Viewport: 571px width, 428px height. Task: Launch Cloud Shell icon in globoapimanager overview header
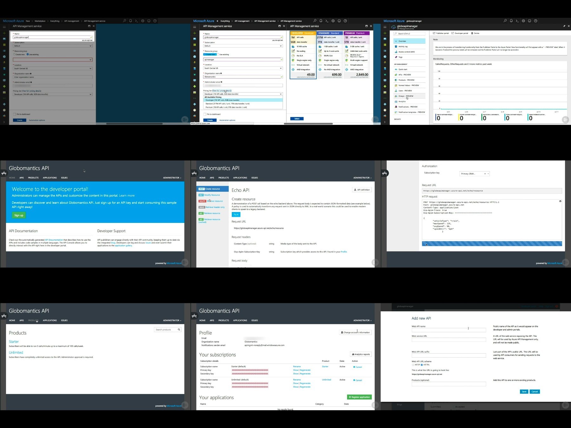click(517, 21)
